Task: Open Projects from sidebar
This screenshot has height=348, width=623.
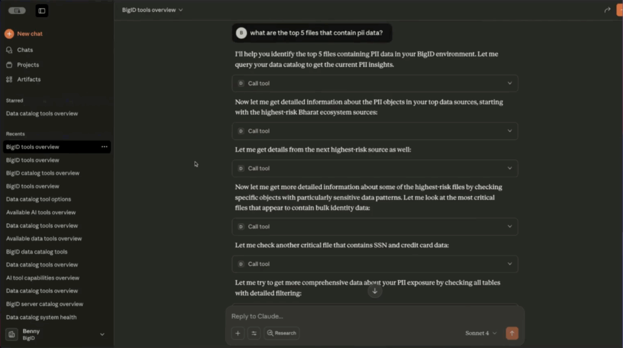Action: 27,64
